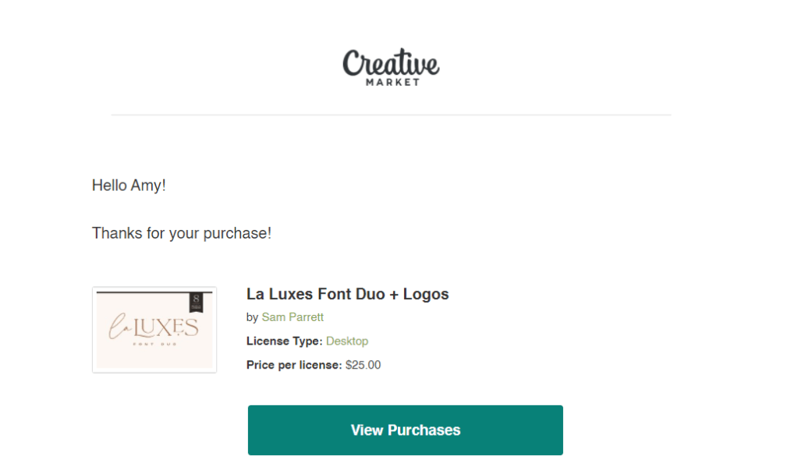Open the La Luxes product thumbnail
Image resolution: width=798 pixels, height=470 pixels.
(x=154, y=330)
